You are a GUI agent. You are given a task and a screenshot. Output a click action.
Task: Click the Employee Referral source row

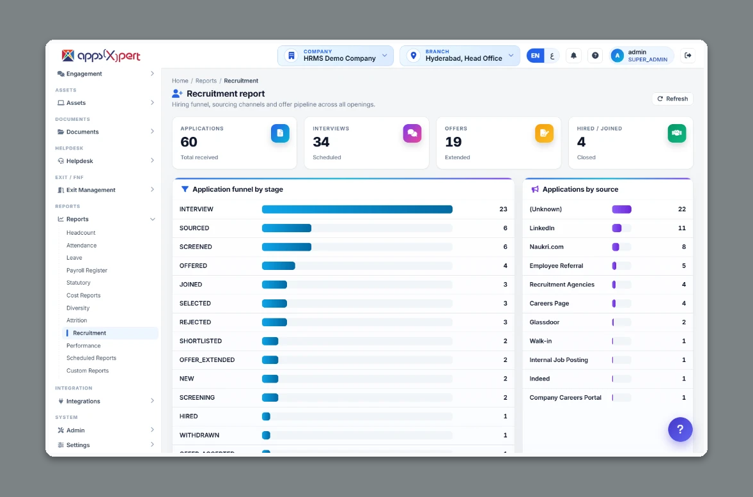[x=607, y=266]
